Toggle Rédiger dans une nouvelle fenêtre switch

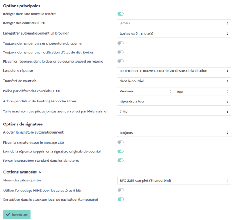[x=121, y=14]
